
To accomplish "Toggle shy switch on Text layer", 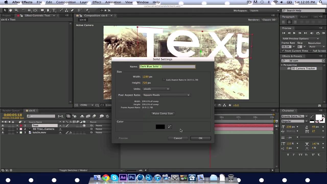I will point(61,125).
